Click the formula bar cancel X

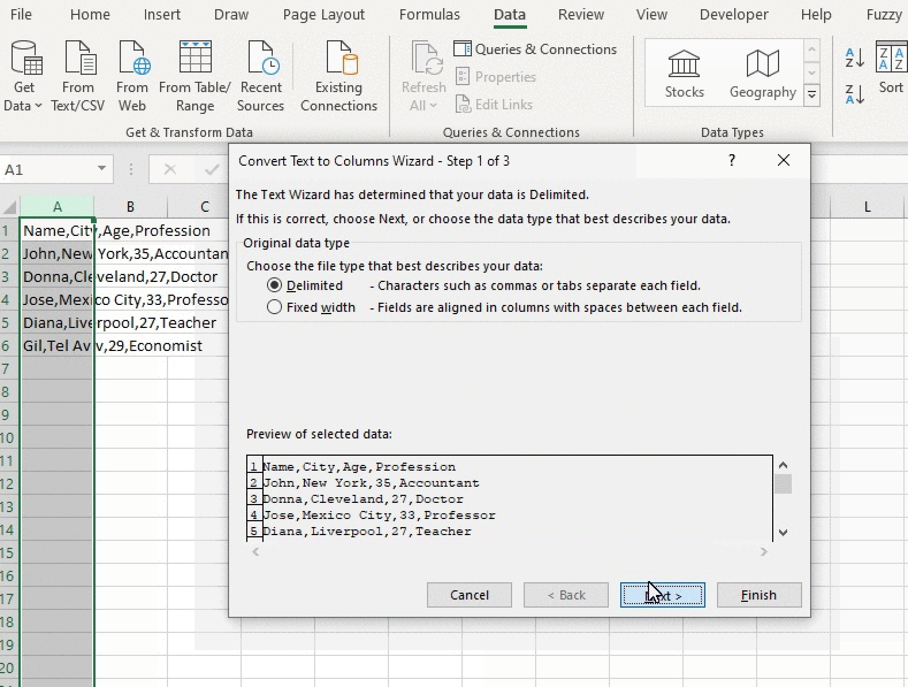click(170, 169)
